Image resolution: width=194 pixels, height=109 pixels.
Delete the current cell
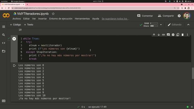(x=182, y=35)
